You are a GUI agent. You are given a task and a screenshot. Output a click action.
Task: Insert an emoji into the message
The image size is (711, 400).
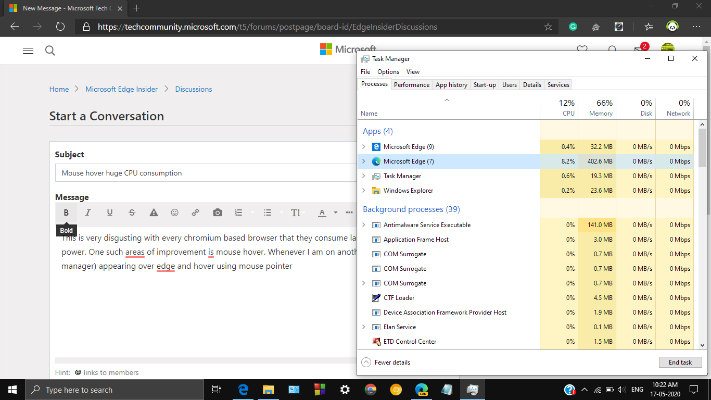coord(174,213)
